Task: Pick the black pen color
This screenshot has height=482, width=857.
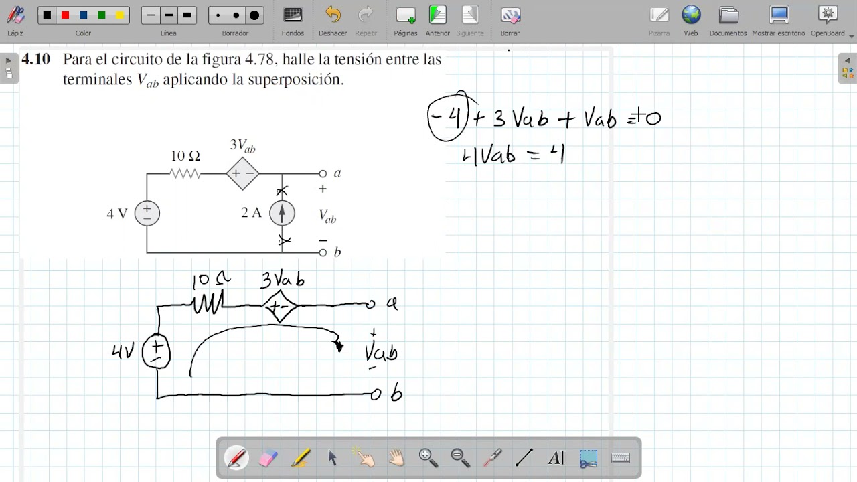Action: pyautogui.click(x=47, y=15)
